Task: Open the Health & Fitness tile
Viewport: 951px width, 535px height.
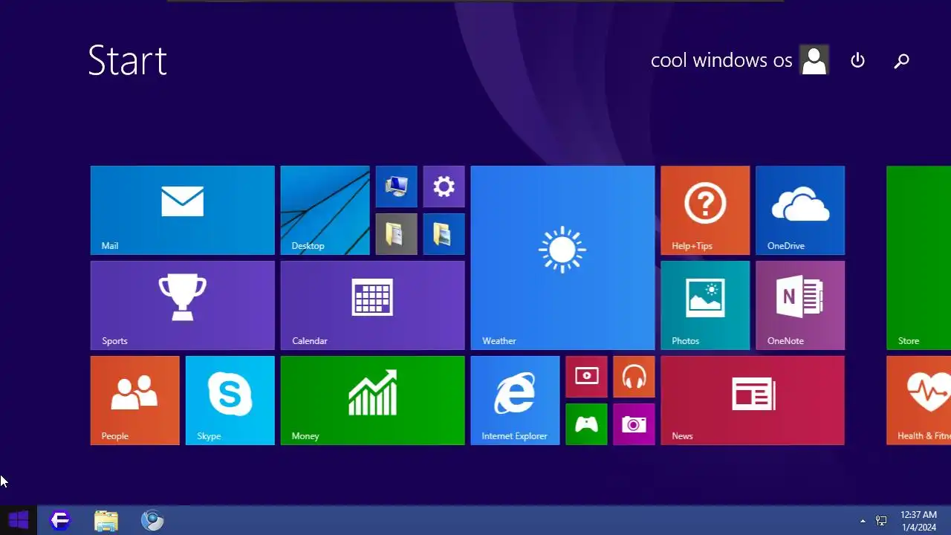Action: [919, 401]
